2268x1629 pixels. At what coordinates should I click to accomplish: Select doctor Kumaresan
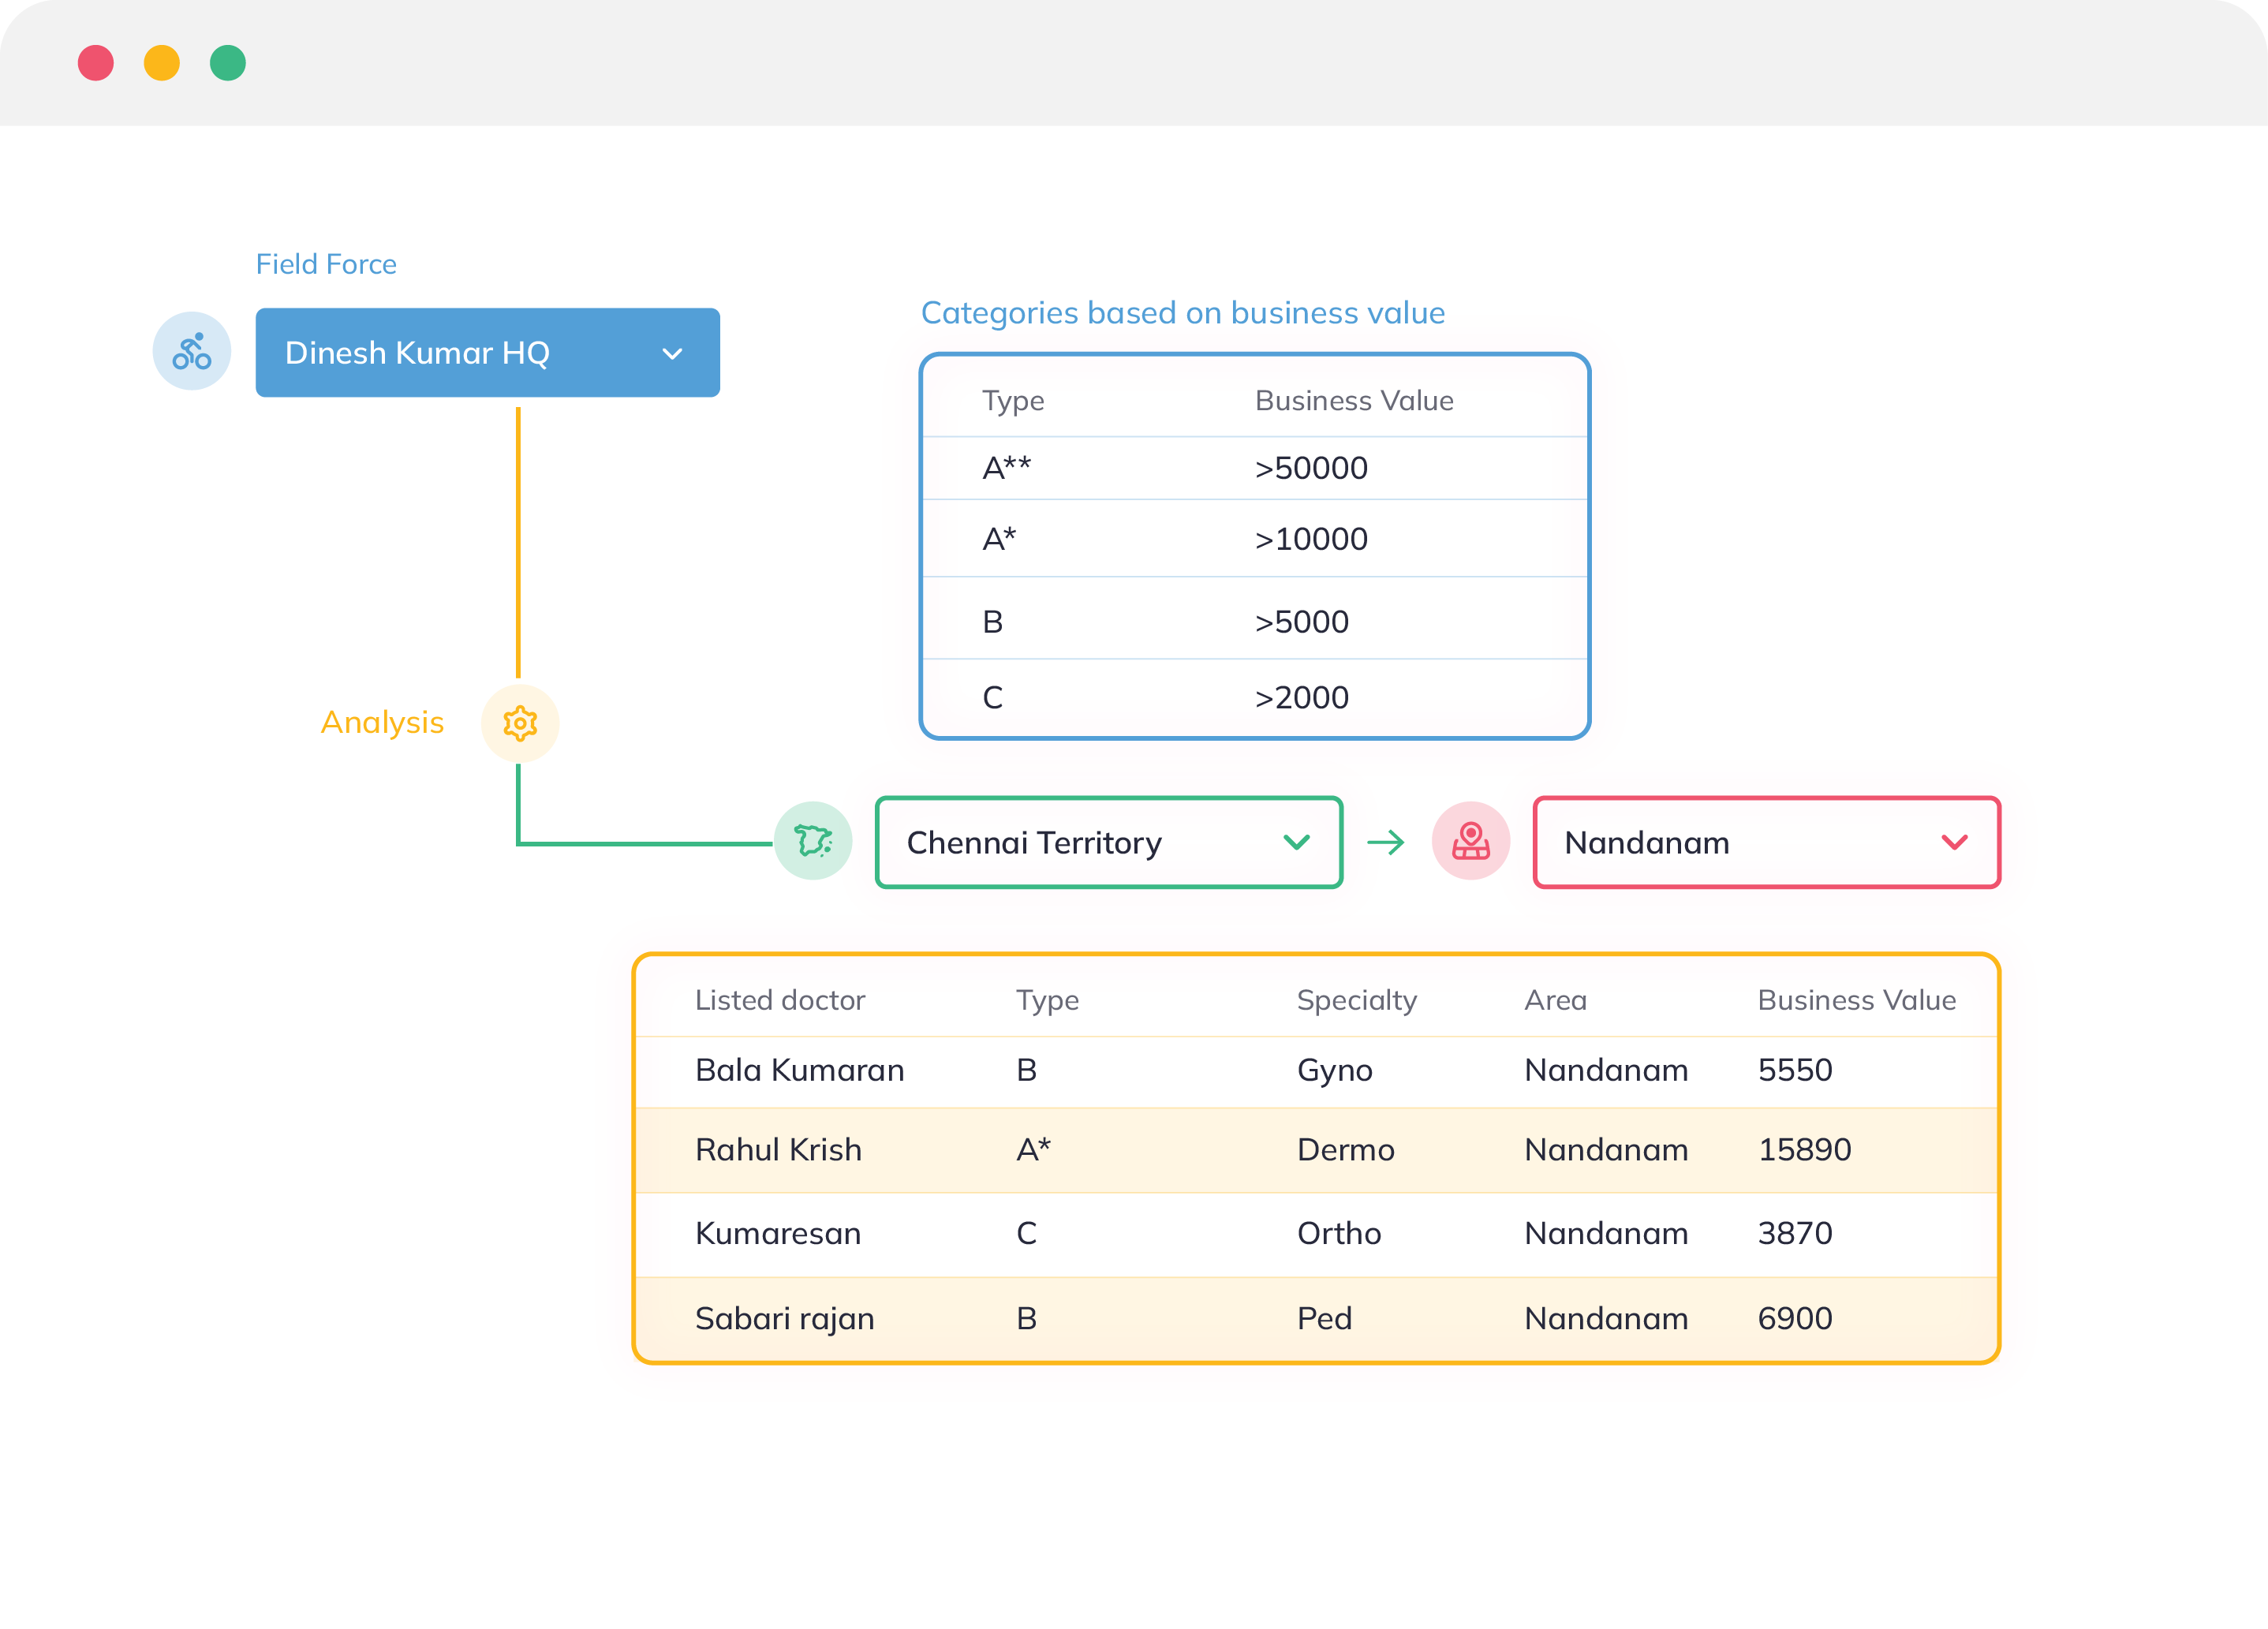coord(778,1234)
